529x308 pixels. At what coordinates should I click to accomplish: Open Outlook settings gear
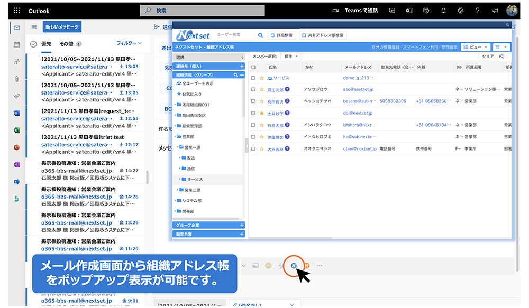(x=461, y=11)
